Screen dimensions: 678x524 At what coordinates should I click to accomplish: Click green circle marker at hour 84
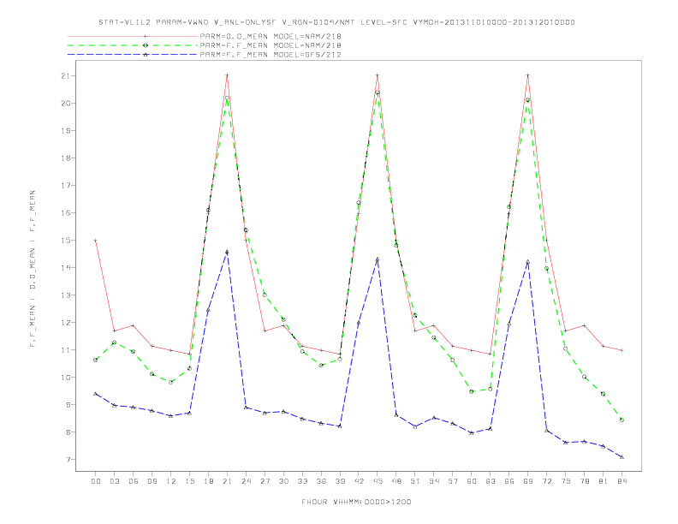tap(621, 420)
